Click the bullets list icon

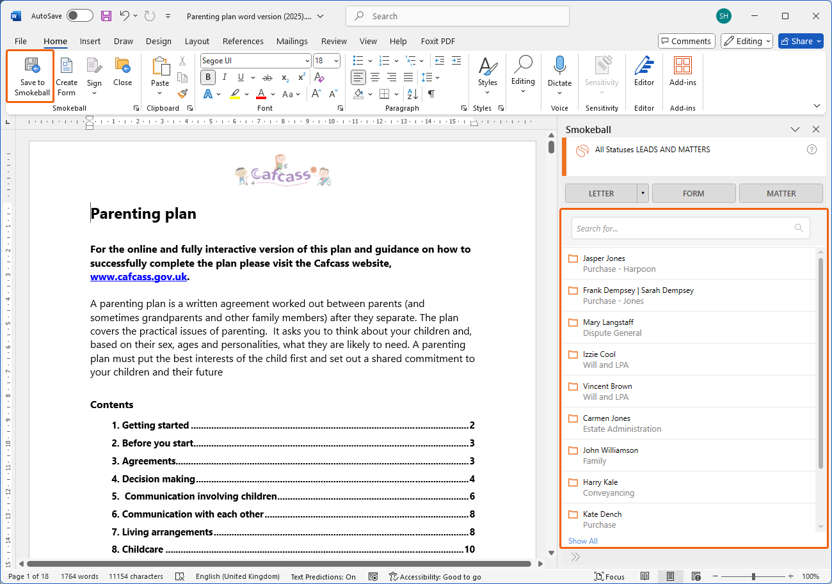pos(358,61)
